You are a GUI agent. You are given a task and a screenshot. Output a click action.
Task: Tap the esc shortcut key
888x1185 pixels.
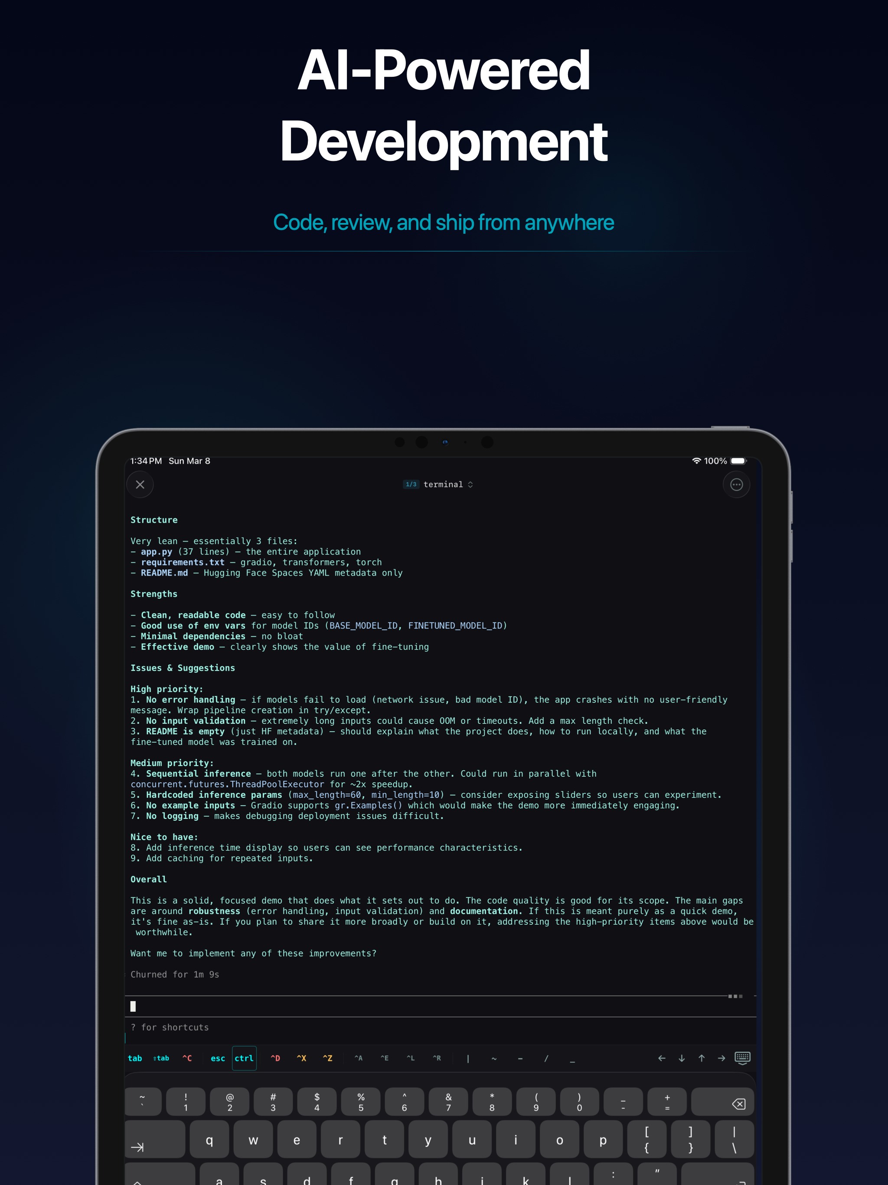pyautogui.click(x=218, y=1058)
